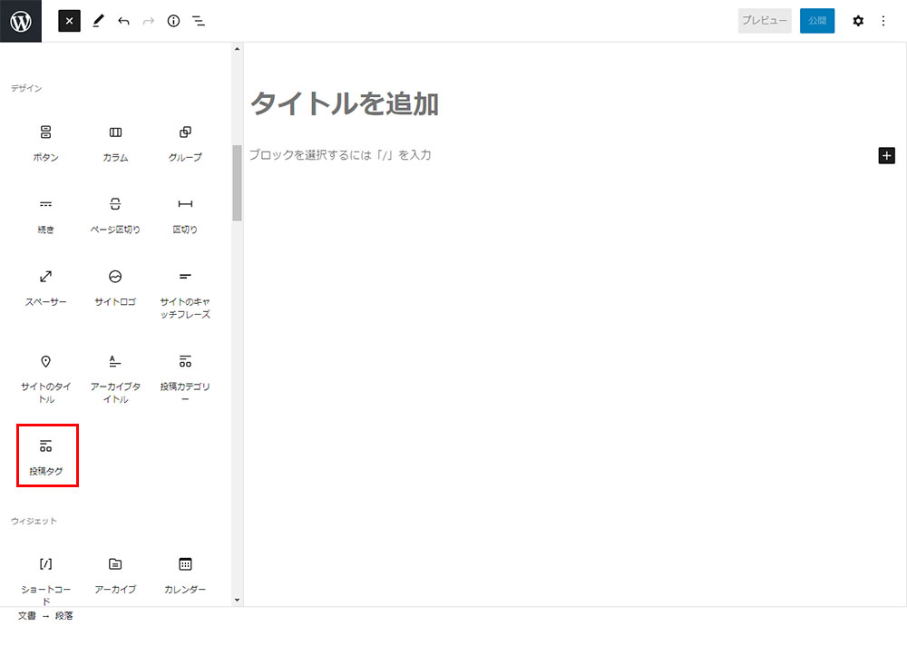Click the タイトルを追加 title field
This screenshot has height=646, width=907.
(x=345, y=104)
